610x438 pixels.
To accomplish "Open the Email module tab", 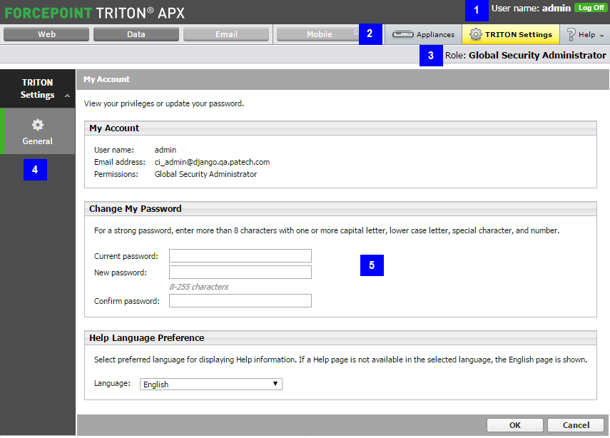I will click(x=226, y=34).
